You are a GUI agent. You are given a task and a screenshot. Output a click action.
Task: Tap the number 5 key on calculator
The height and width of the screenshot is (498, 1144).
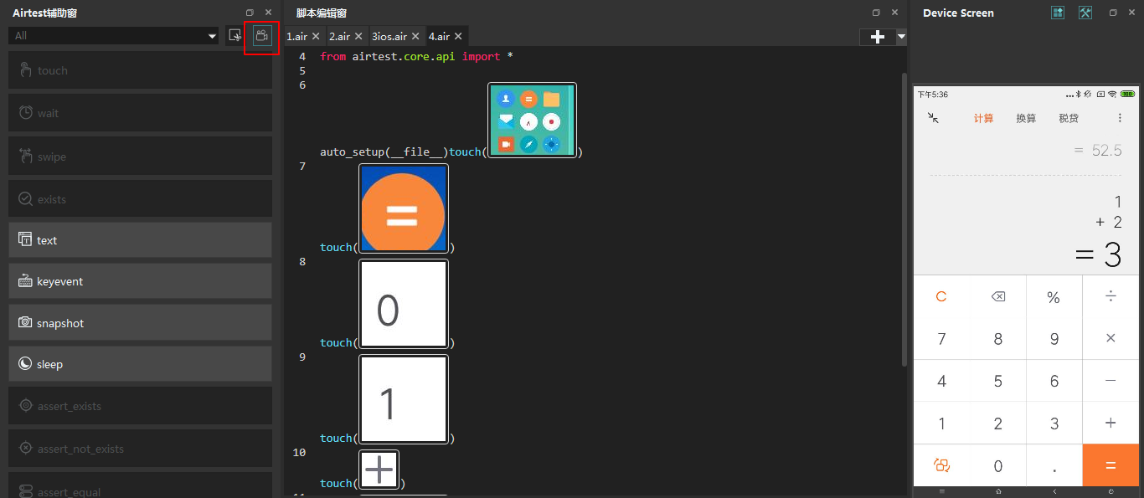(x=997, y=381)
